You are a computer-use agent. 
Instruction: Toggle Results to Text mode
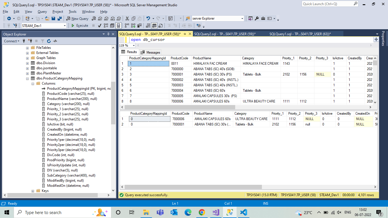point(148,26)
